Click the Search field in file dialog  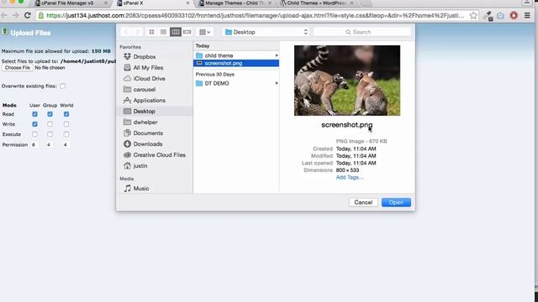coord(361,32)
